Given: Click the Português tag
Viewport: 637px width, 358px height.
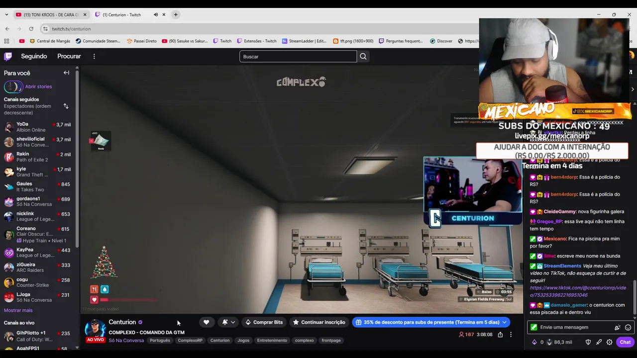Looking at the screenshot, I should 160,341.
